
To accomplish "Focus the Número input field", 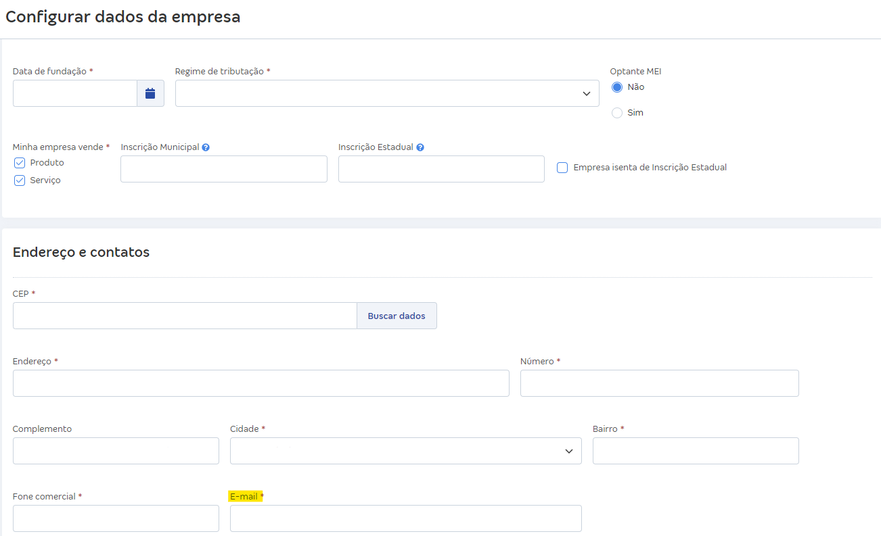I will click(659, 383).
